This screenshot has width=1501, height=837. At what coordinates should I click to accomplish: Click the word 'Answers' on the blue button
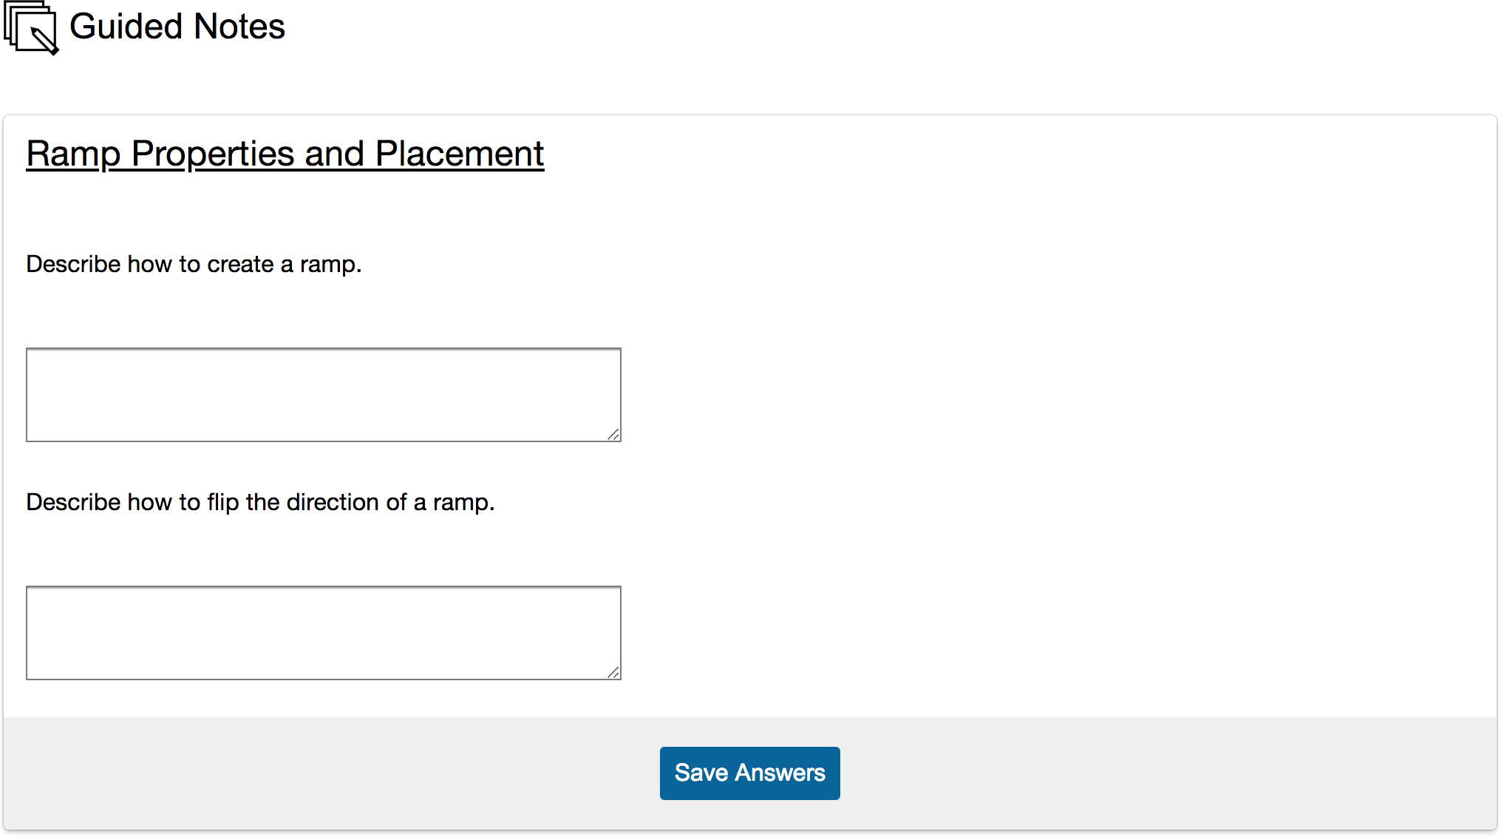pos(780,773)
